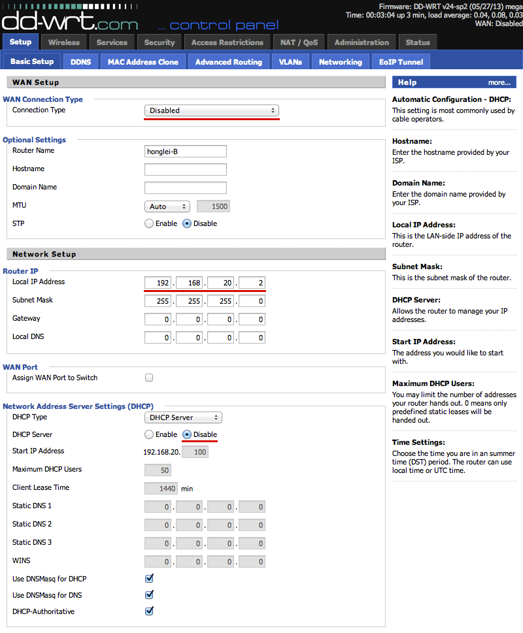Click the "Time Settings:" help heading
The image size is (523, 633).
click(418, 442)
